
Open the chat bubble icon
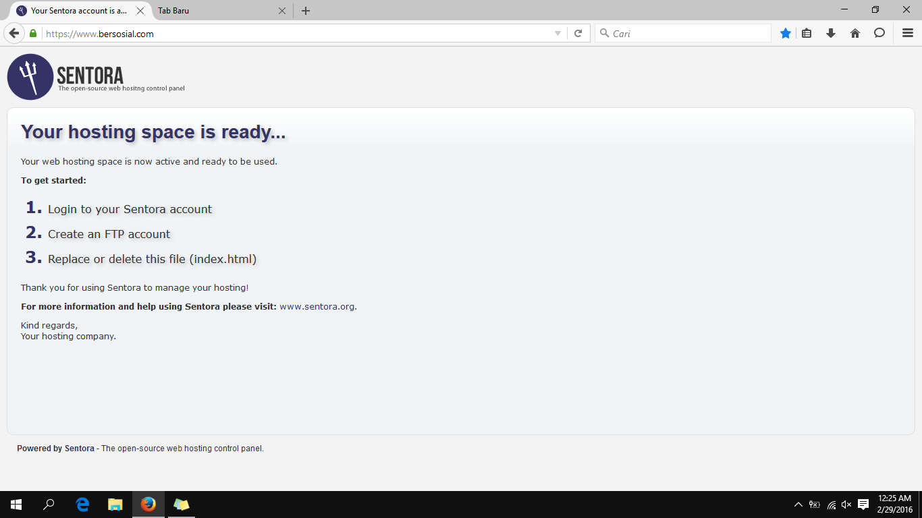coord(879,33)
